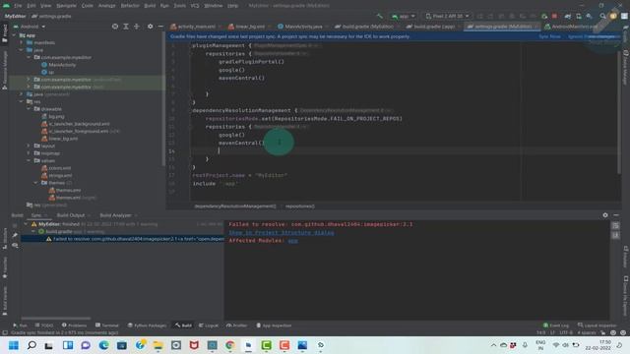This screenshot has width=630, height=354.
Task: Click Expand All icon in Project panel
Action: 126,27
